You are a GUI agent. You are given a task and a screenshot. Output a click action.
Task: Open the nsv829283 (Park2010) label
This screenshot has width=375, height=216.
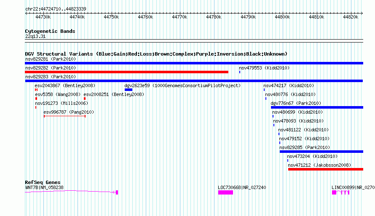point(51,77)
